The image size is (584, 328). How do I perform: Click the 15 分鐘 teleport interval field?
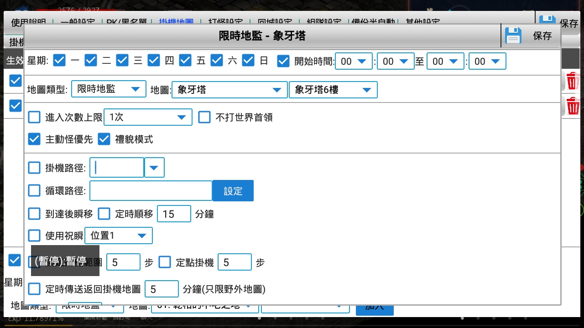point(174,214)
